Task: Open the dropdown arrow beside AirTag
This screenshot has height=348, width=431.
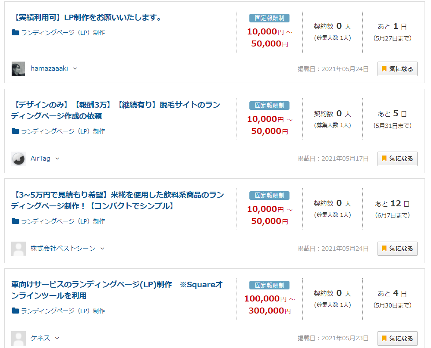Action: (57, 158)
